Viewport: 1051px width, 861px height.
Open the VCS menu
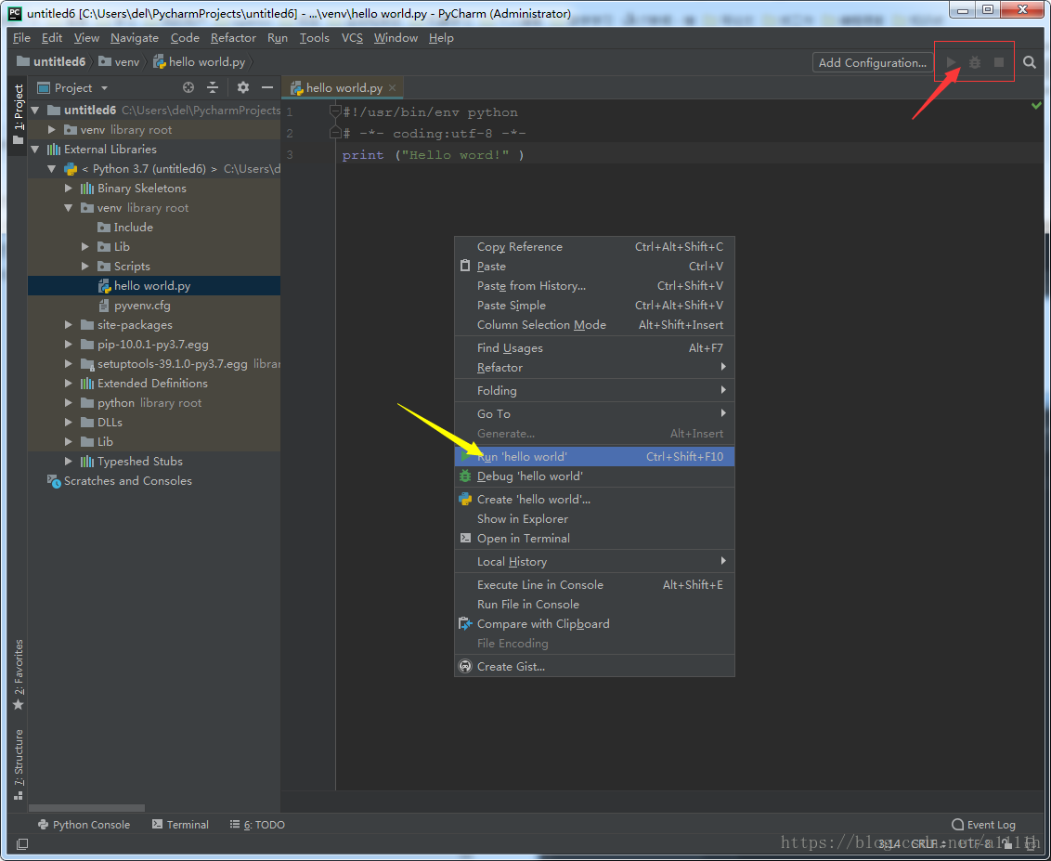click(352, 37)
